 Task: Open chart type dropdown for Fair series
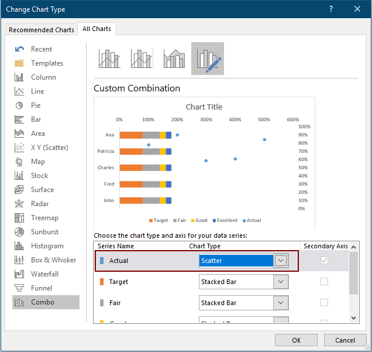(x=281, y=303)
